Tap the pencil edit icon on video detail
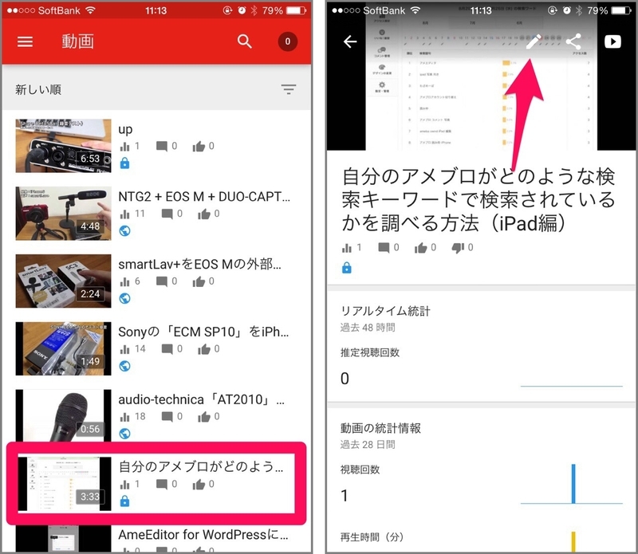 point(534,41)
